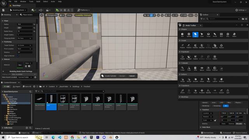This screenshot has width=249, height=140.
Task: Select the Box shape tool
Action: coord(182,35)
